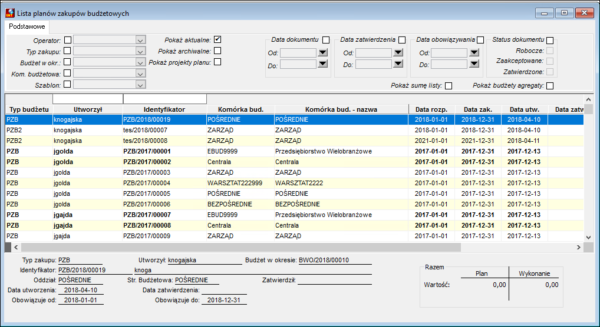Enable the Budżet w okr. checkbox
The width and height of the screenshot is (600, 327).
(67, 62)
